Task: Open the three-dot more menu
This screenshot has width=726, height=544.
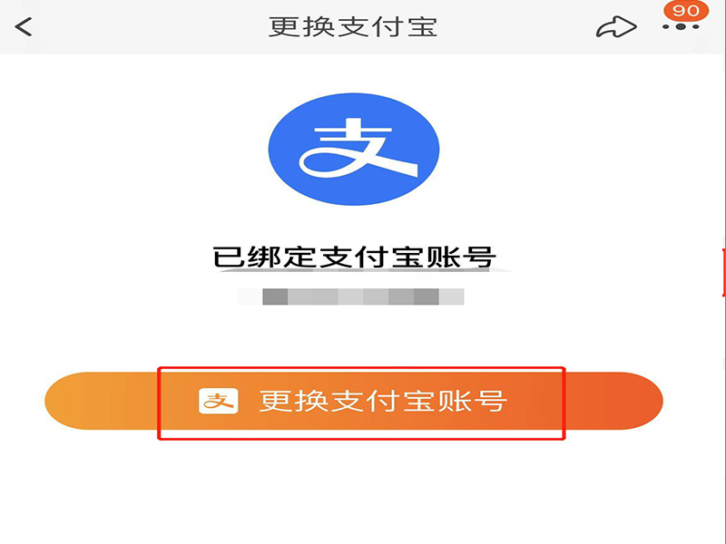Action: pyautogui.click(x=680, y=27)
